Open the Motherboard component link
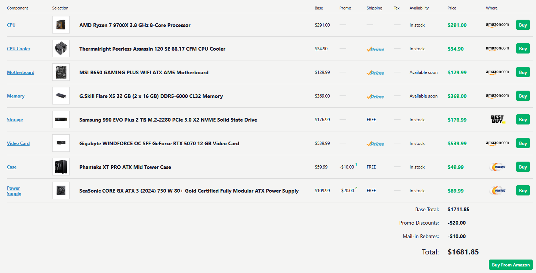Viewport: 536px width, 273px height. [x=21, y=72]
